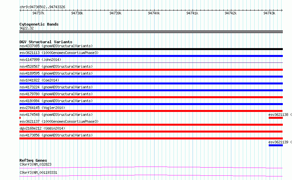This screenshot has height=180, width=292.
Task: Click the blue nsv4189595 variant bar
Action: point(151,77)
